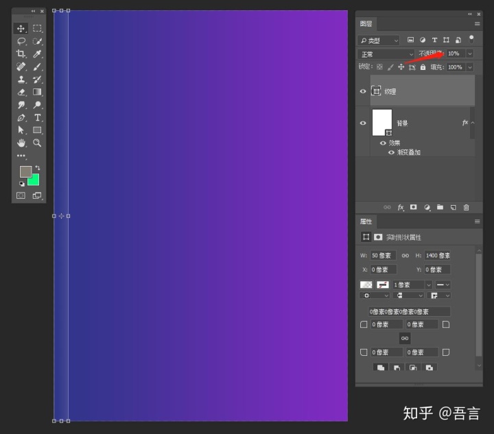Filter layers by adjustment layers
This screenshot has width=494, height=434.
click(x=423, y=40)
